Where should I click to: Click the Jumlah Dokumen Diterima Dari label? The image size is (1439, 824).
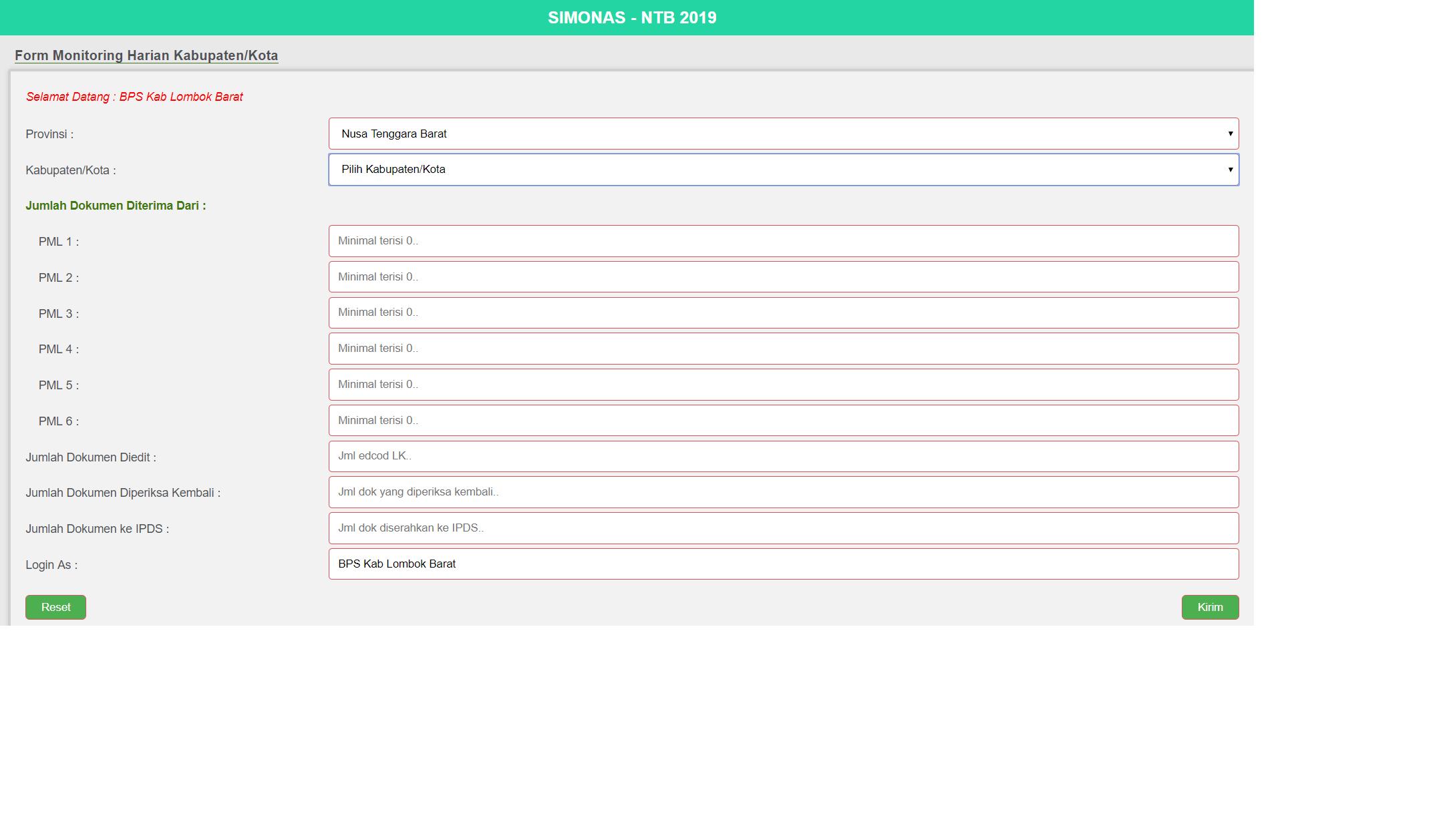click(116, 206)
